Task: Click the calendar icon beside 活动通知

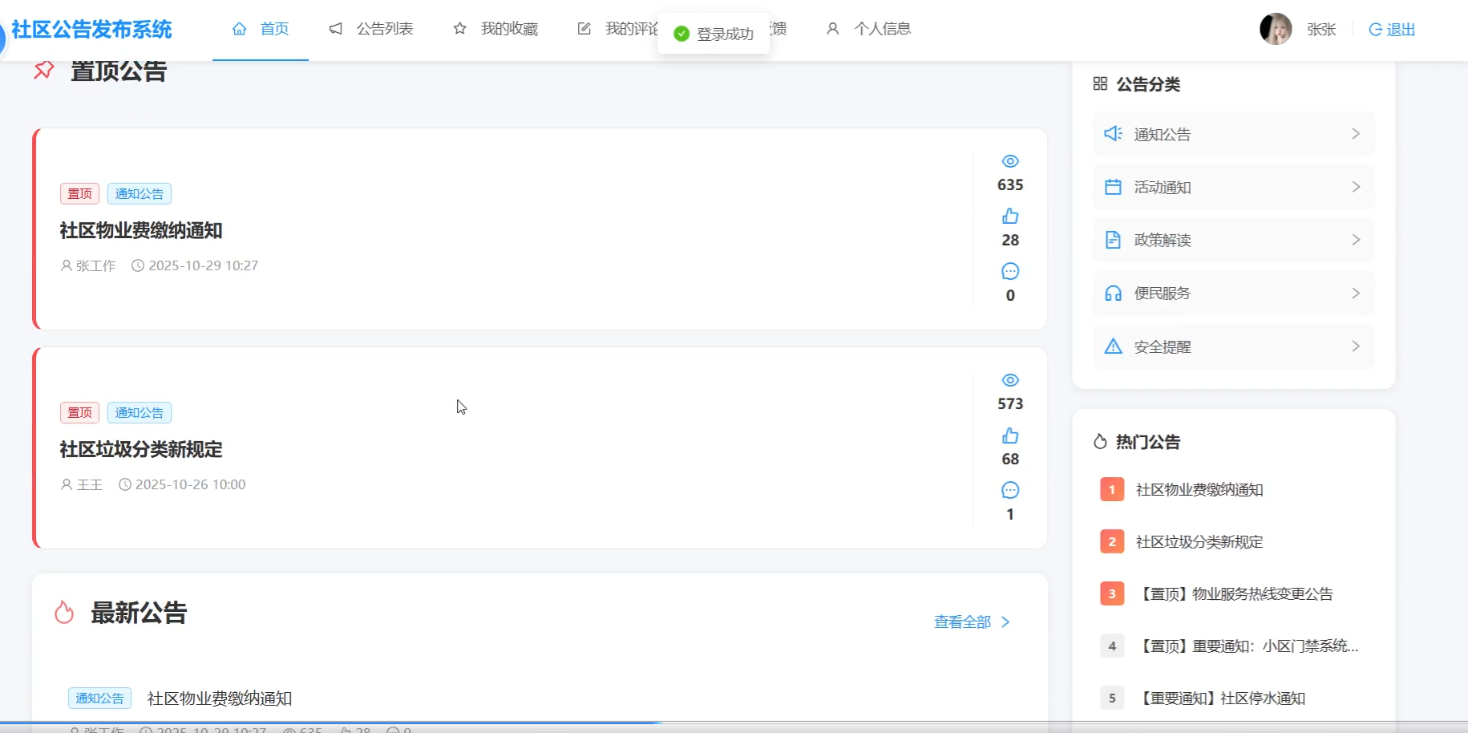Action: click(x=1113, y=187)
